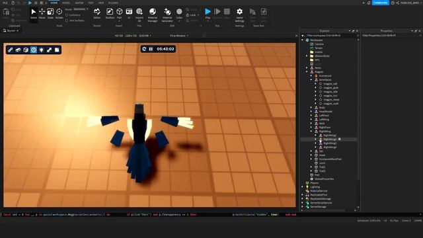The width and height of the screenshot is (423, 238).
Task: Switch to the HOME ribbon tab
Action: pos(54,3)
